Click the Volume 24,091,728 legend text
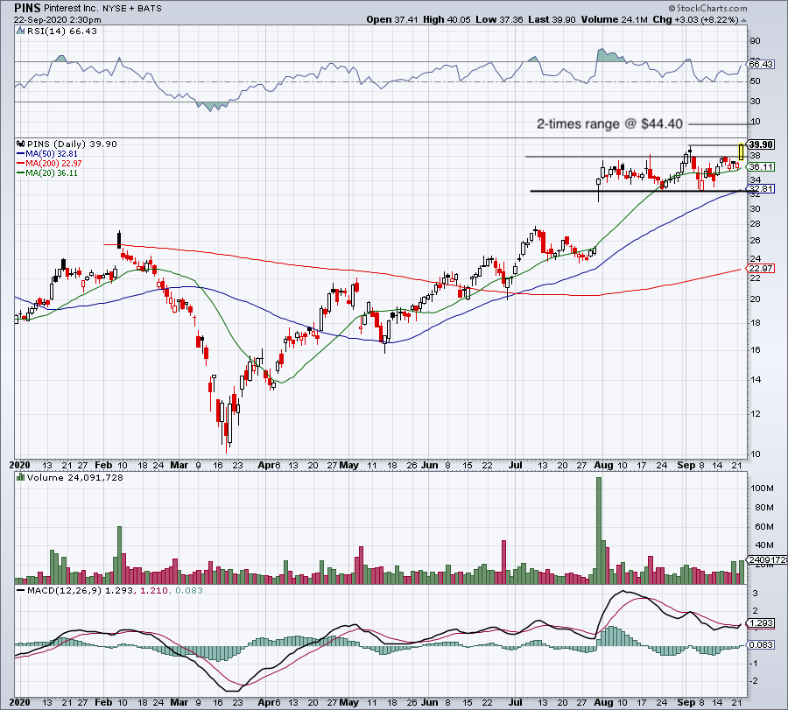The height and width of the screenshot is (710, 788). tap(75, 477)
